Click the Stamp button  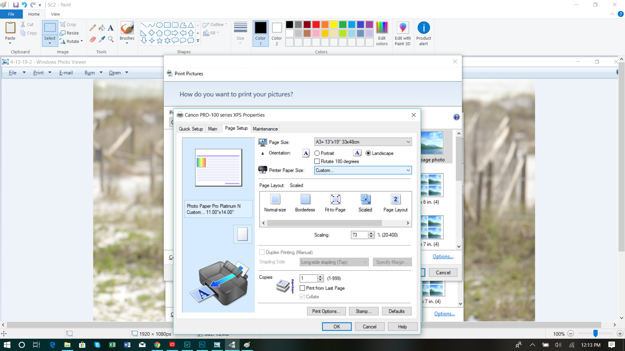(x=363, y=311)
